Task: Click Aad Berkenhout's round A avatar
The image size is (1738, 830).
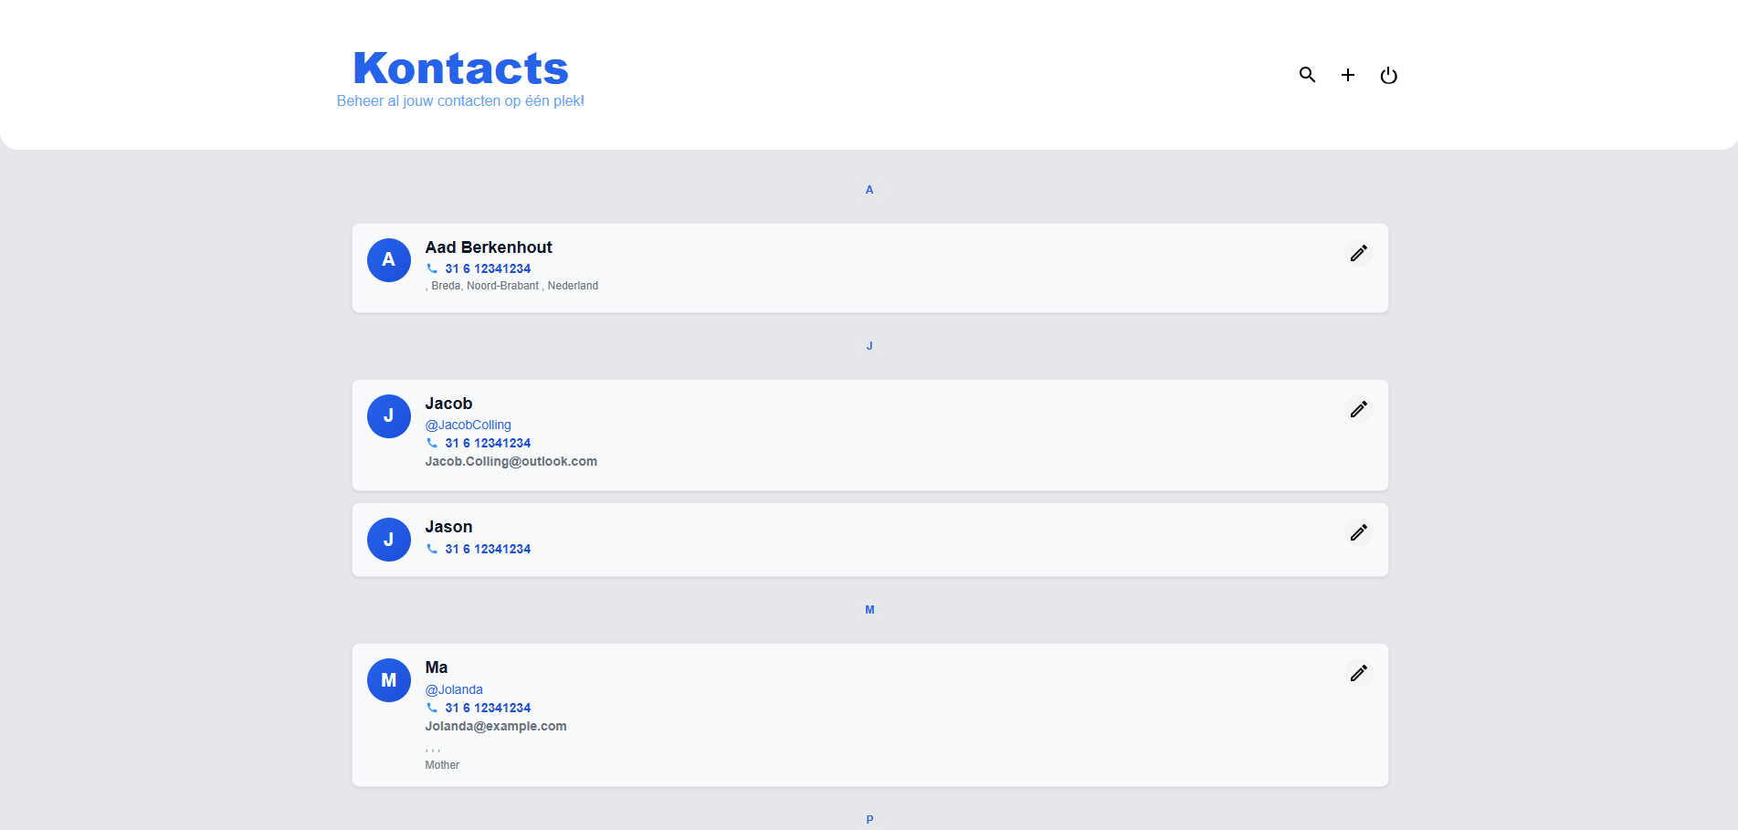Action: (388, 260)
